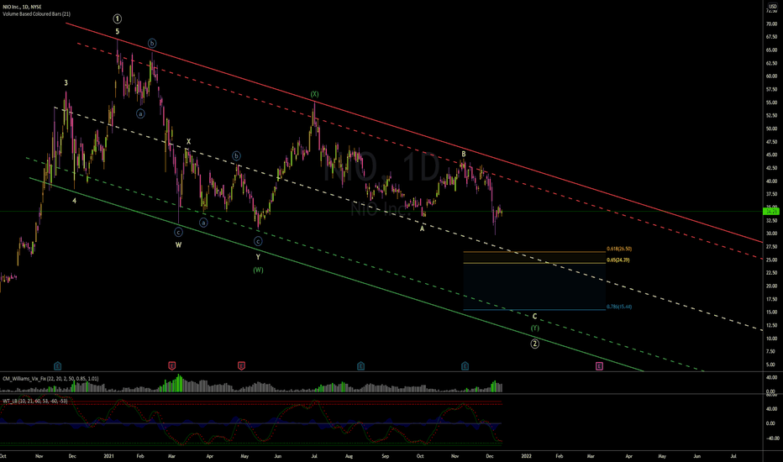783x462 pixels.
Task: Select the green (X) wave label
Action: (314, 94)
